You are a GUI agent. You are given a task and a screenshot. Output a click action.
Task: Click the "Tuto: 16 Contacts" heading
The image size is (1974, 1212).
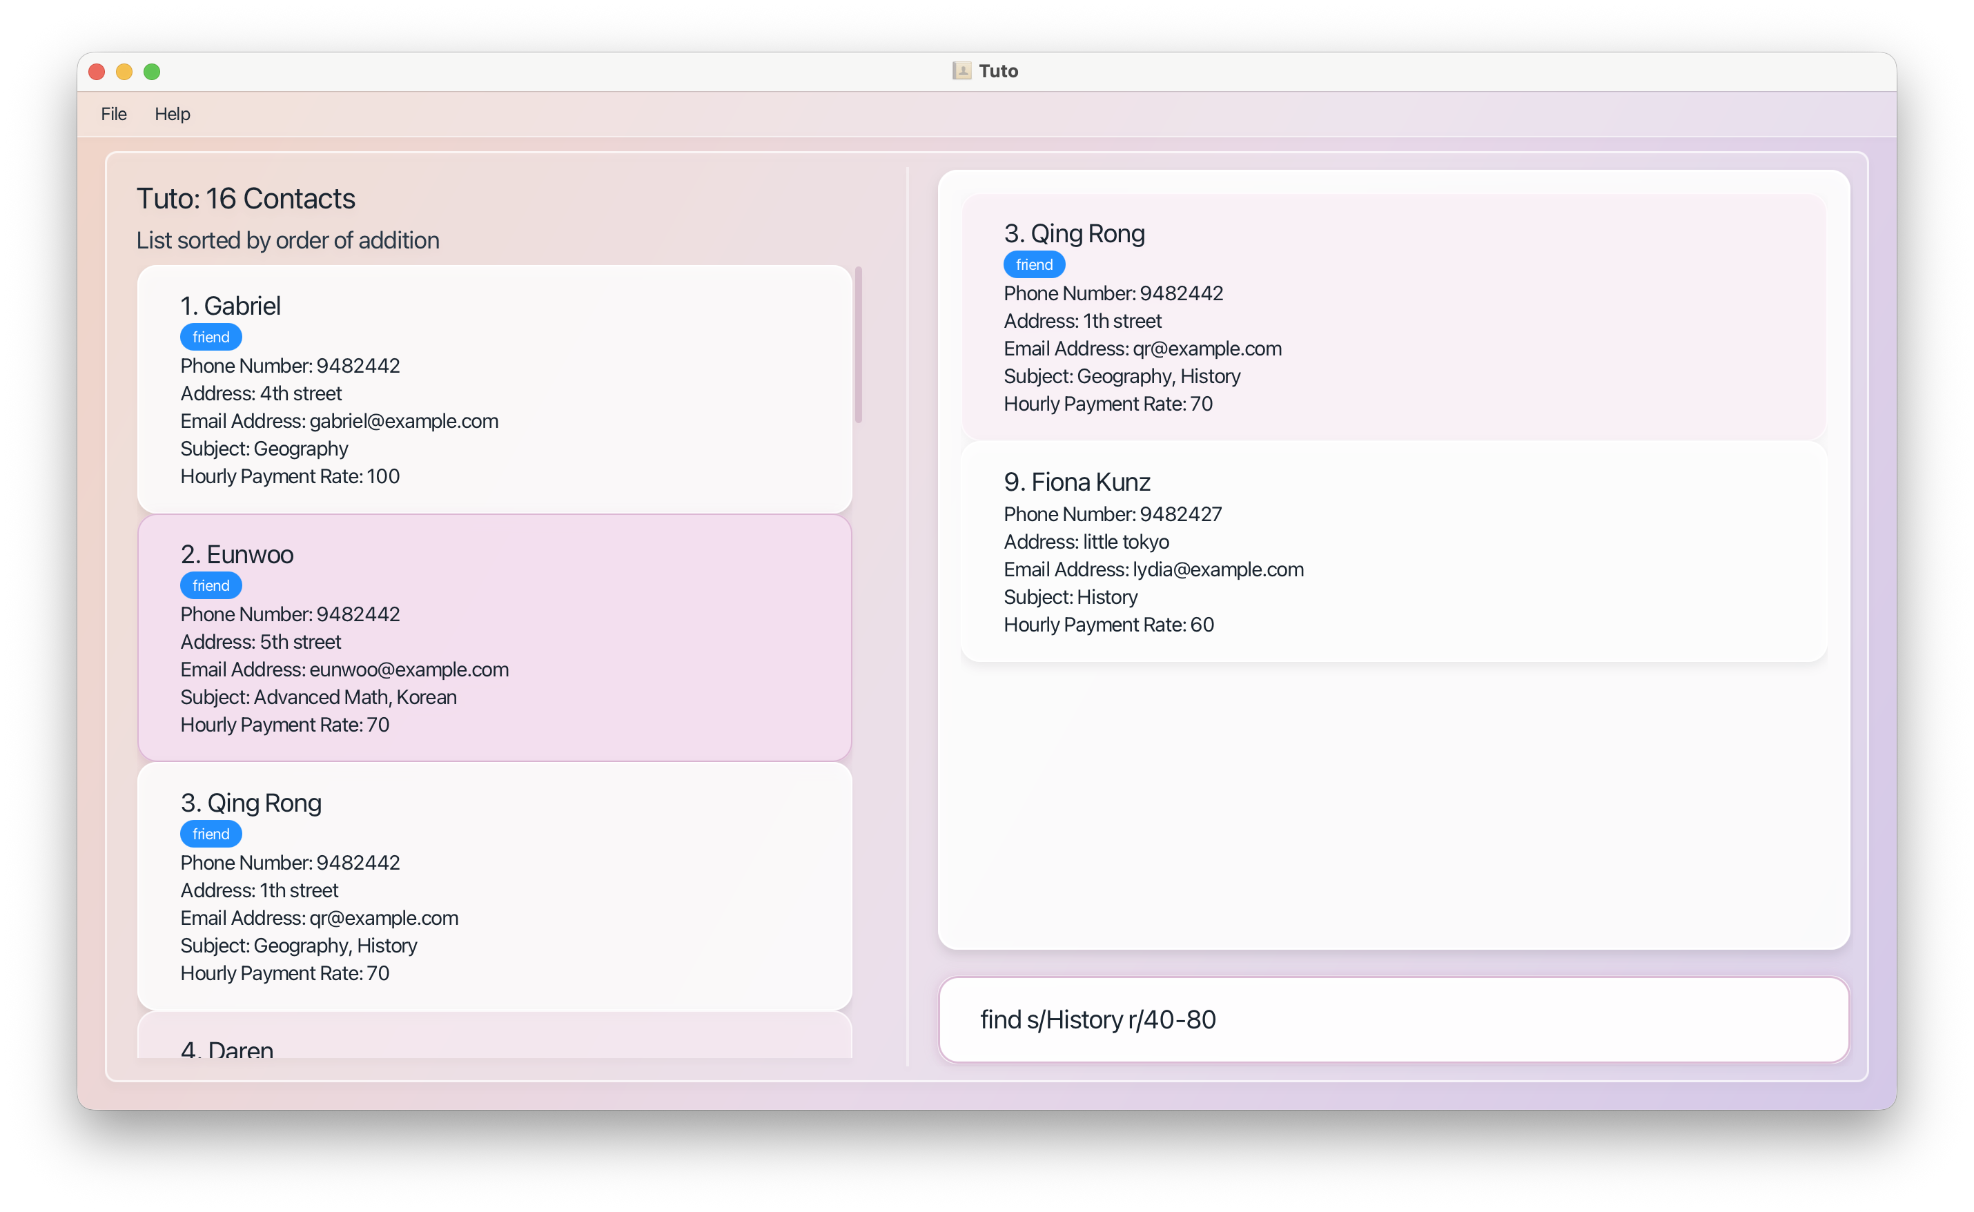point(246,198)
